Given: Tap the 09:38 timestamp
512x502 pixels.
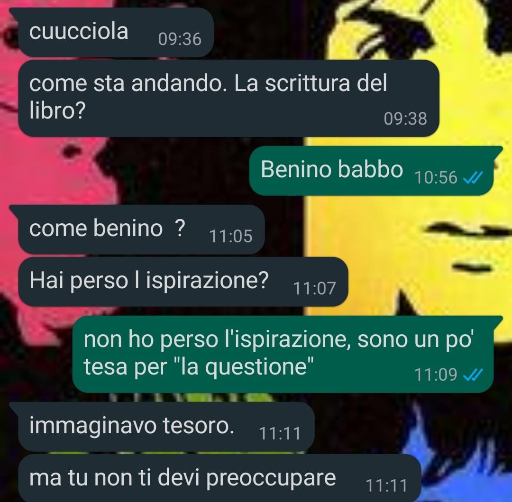Looking at the screenshot, I should tap(405, 119).
